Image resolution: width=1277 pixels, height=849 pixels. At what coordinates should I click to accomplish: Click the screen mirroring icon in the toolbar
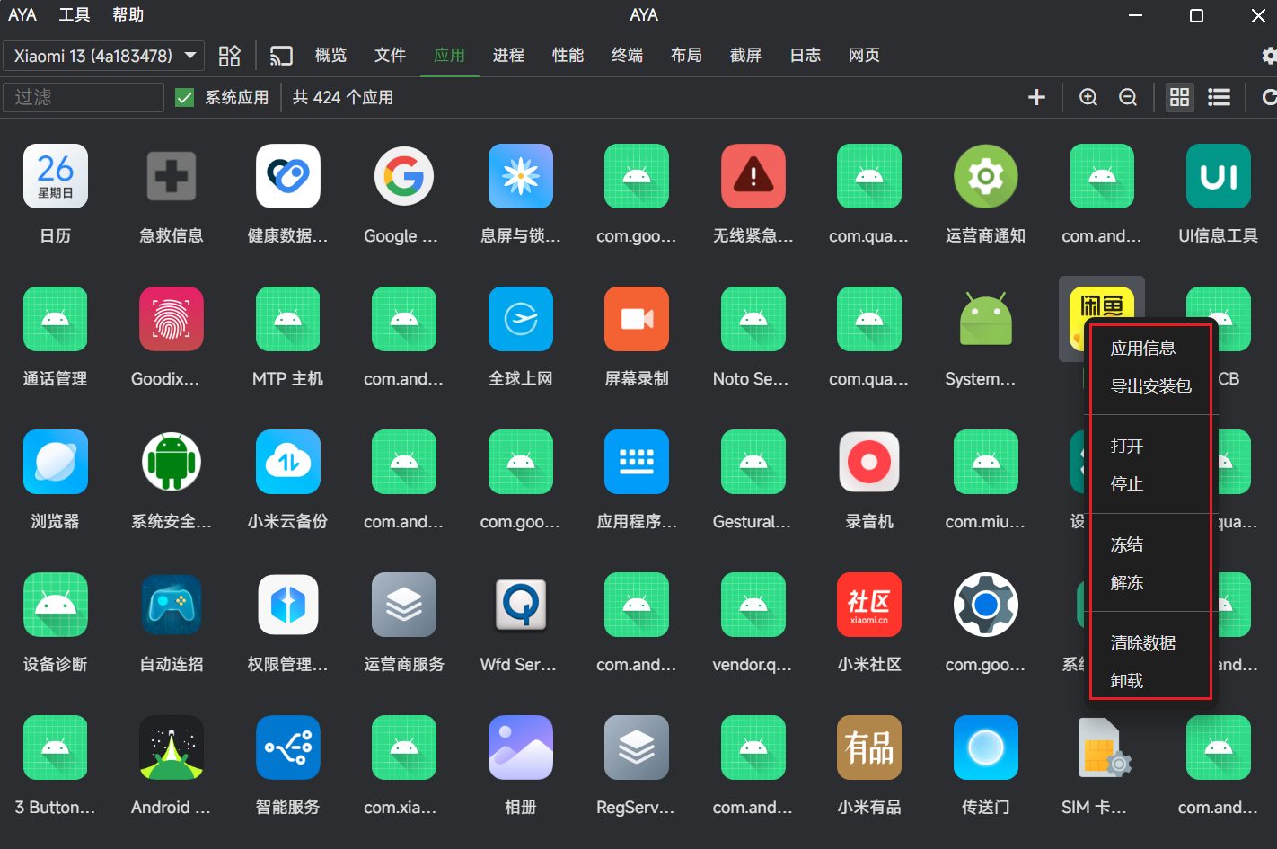[x=281, y=55]
